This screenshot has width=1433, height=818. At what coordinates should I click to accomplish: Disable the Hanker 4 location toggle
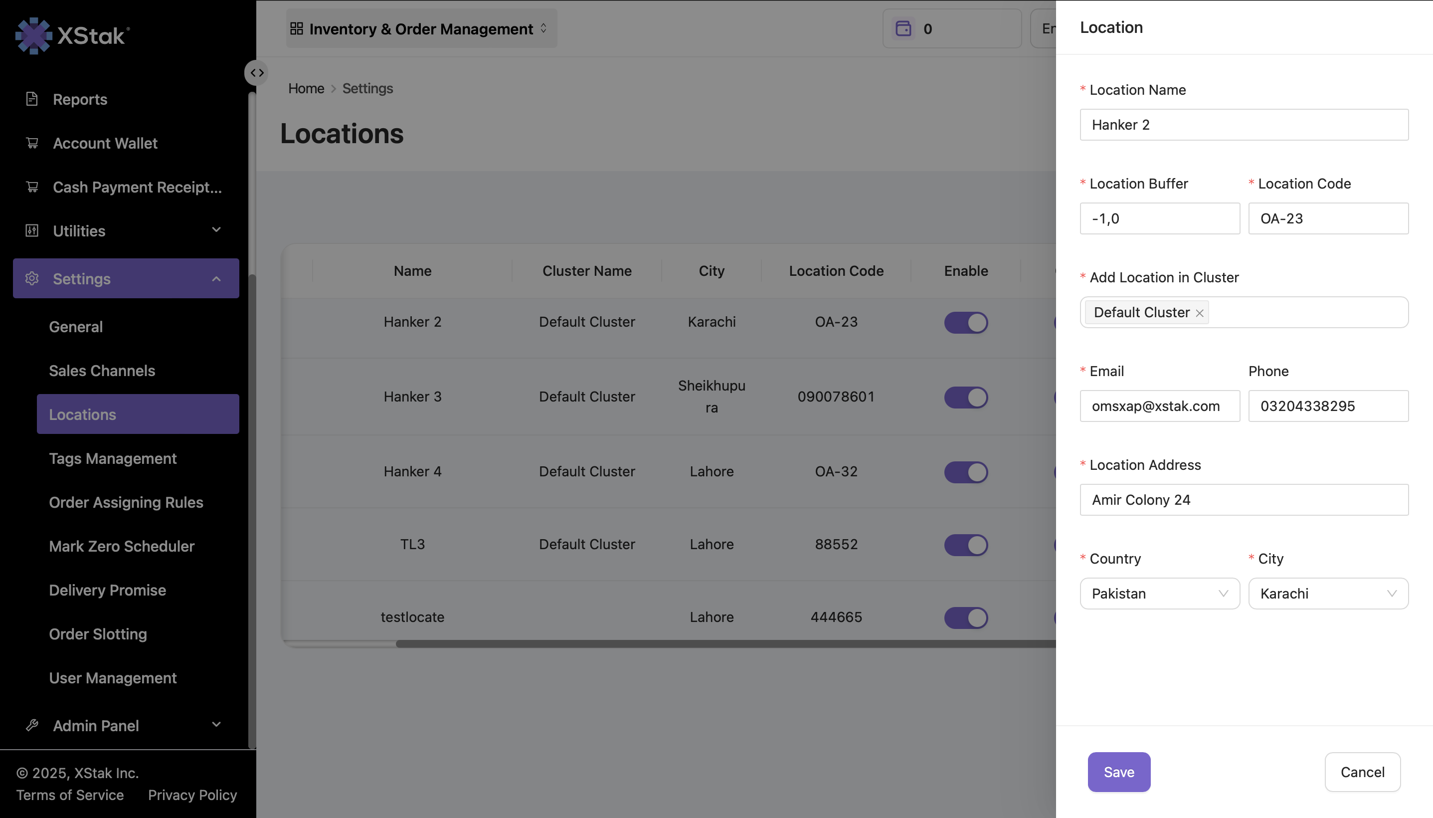click(x=965, y=472)
